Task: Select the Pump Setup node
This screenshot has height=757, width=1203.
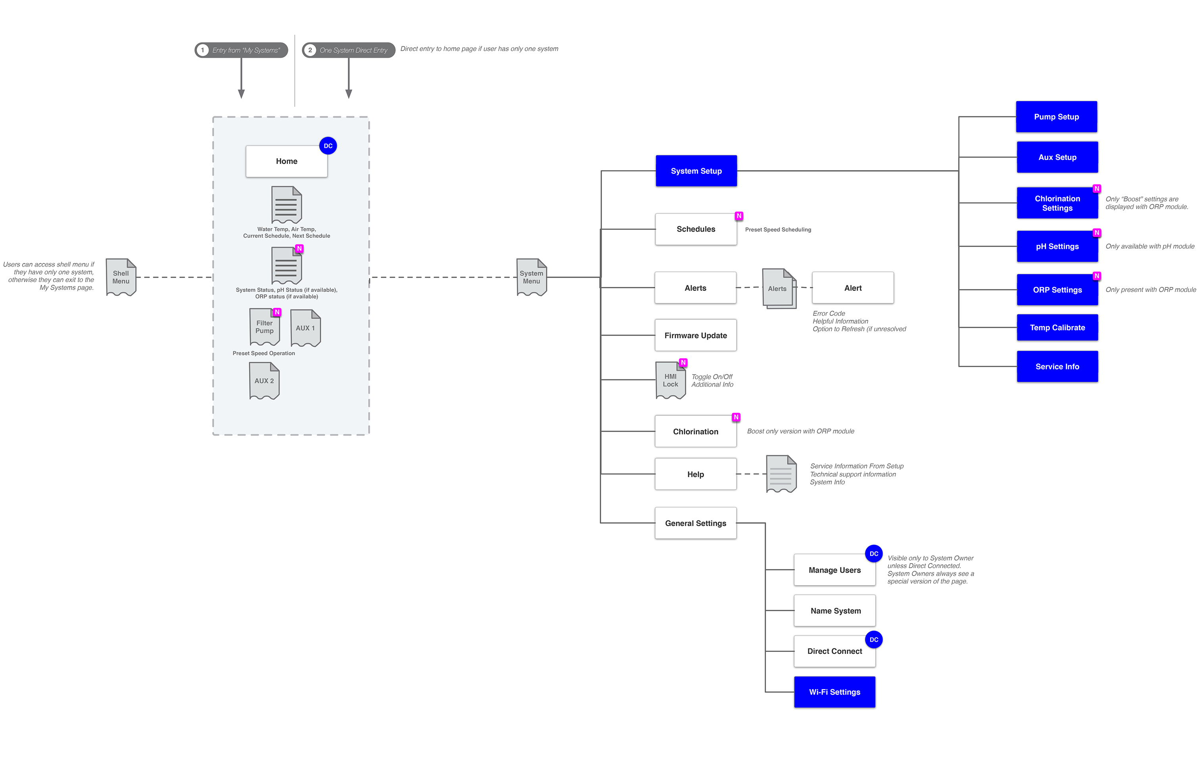Action: tap(1056, 117)
